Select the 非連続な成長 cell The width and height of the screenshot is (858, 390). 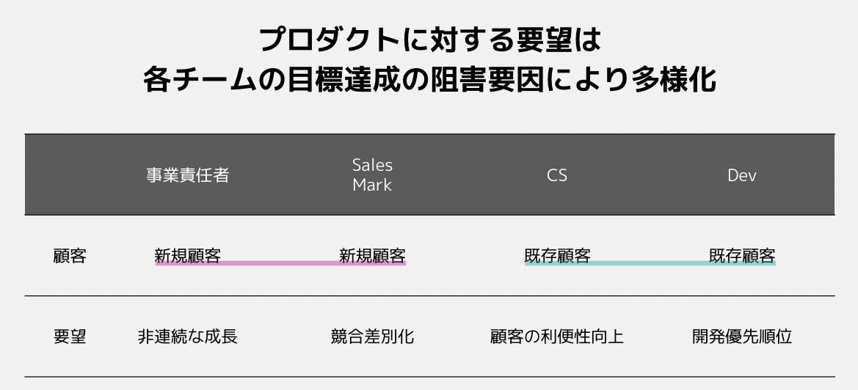187,336
